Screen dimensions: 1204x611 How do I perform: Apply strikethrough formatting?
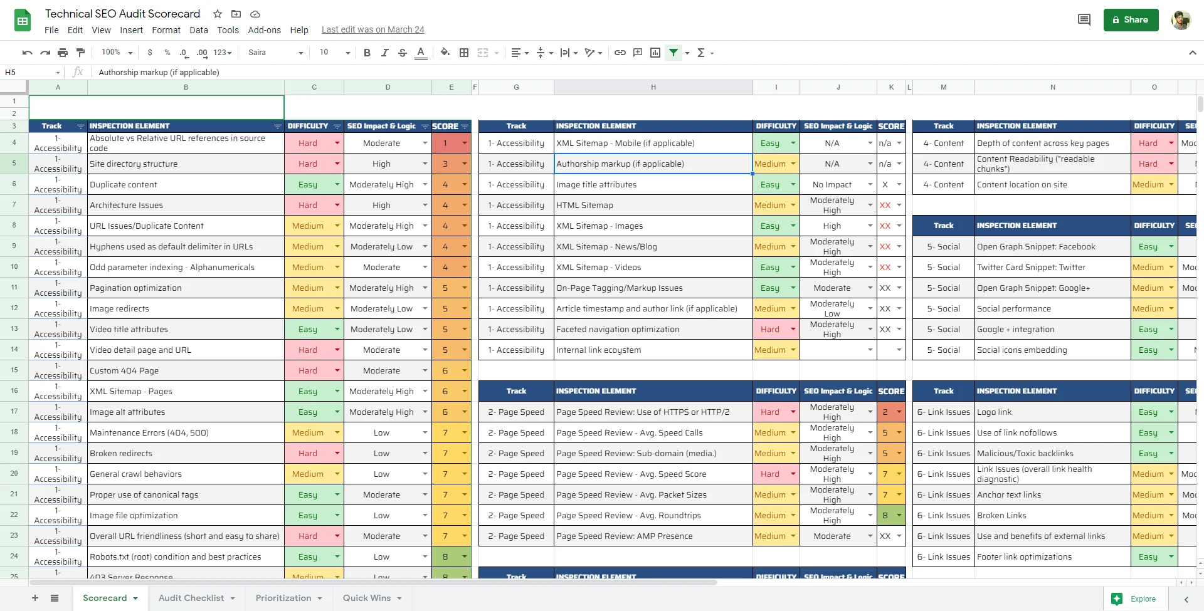click(403, 53)
